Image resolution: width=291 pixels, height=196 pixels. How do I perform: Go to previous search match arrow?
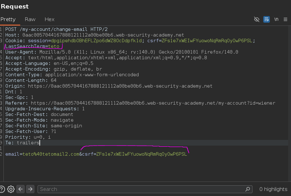21,189
